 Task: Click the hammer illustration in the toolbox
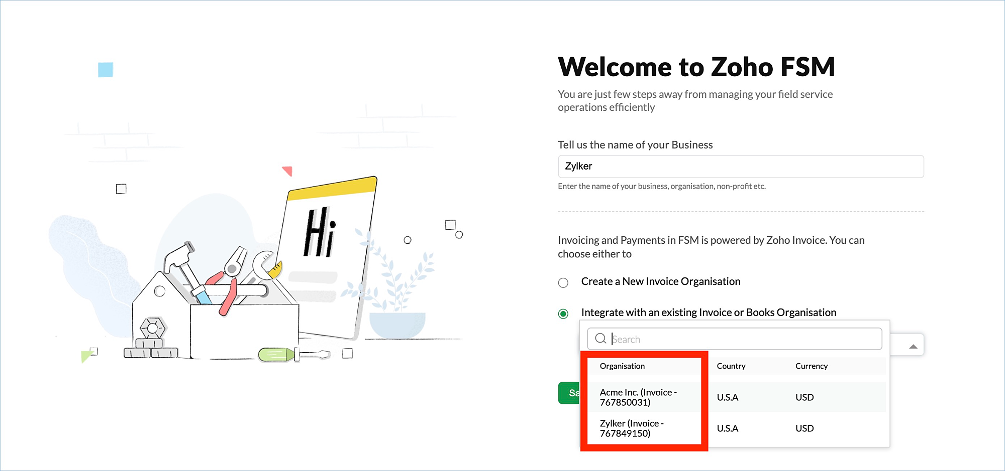(x=180, y=264)
